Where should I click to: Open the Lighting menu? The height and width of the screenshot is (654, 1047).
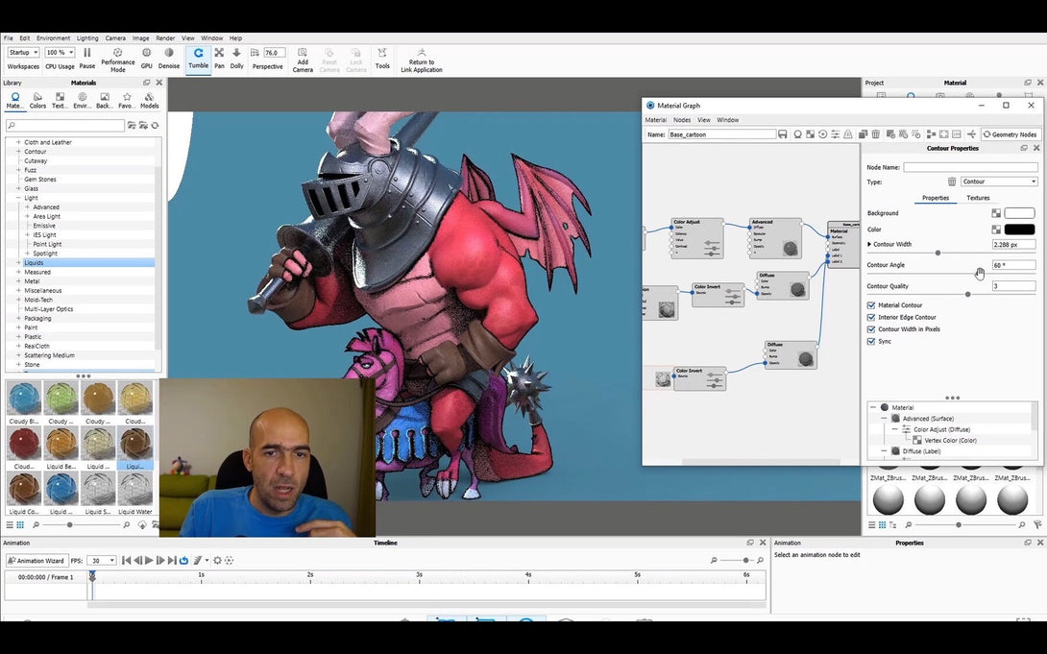point(87,38)
